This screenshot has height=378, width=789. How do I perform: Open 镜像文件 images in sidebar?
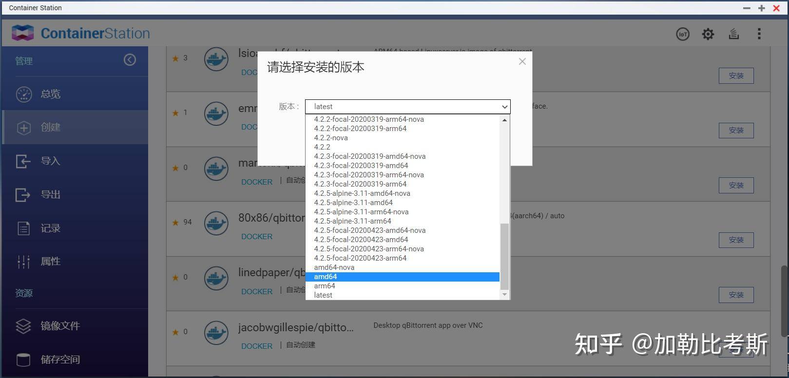75,326
